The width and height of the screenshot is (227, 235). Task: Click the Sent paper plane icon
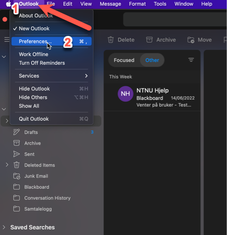[16, 154]
